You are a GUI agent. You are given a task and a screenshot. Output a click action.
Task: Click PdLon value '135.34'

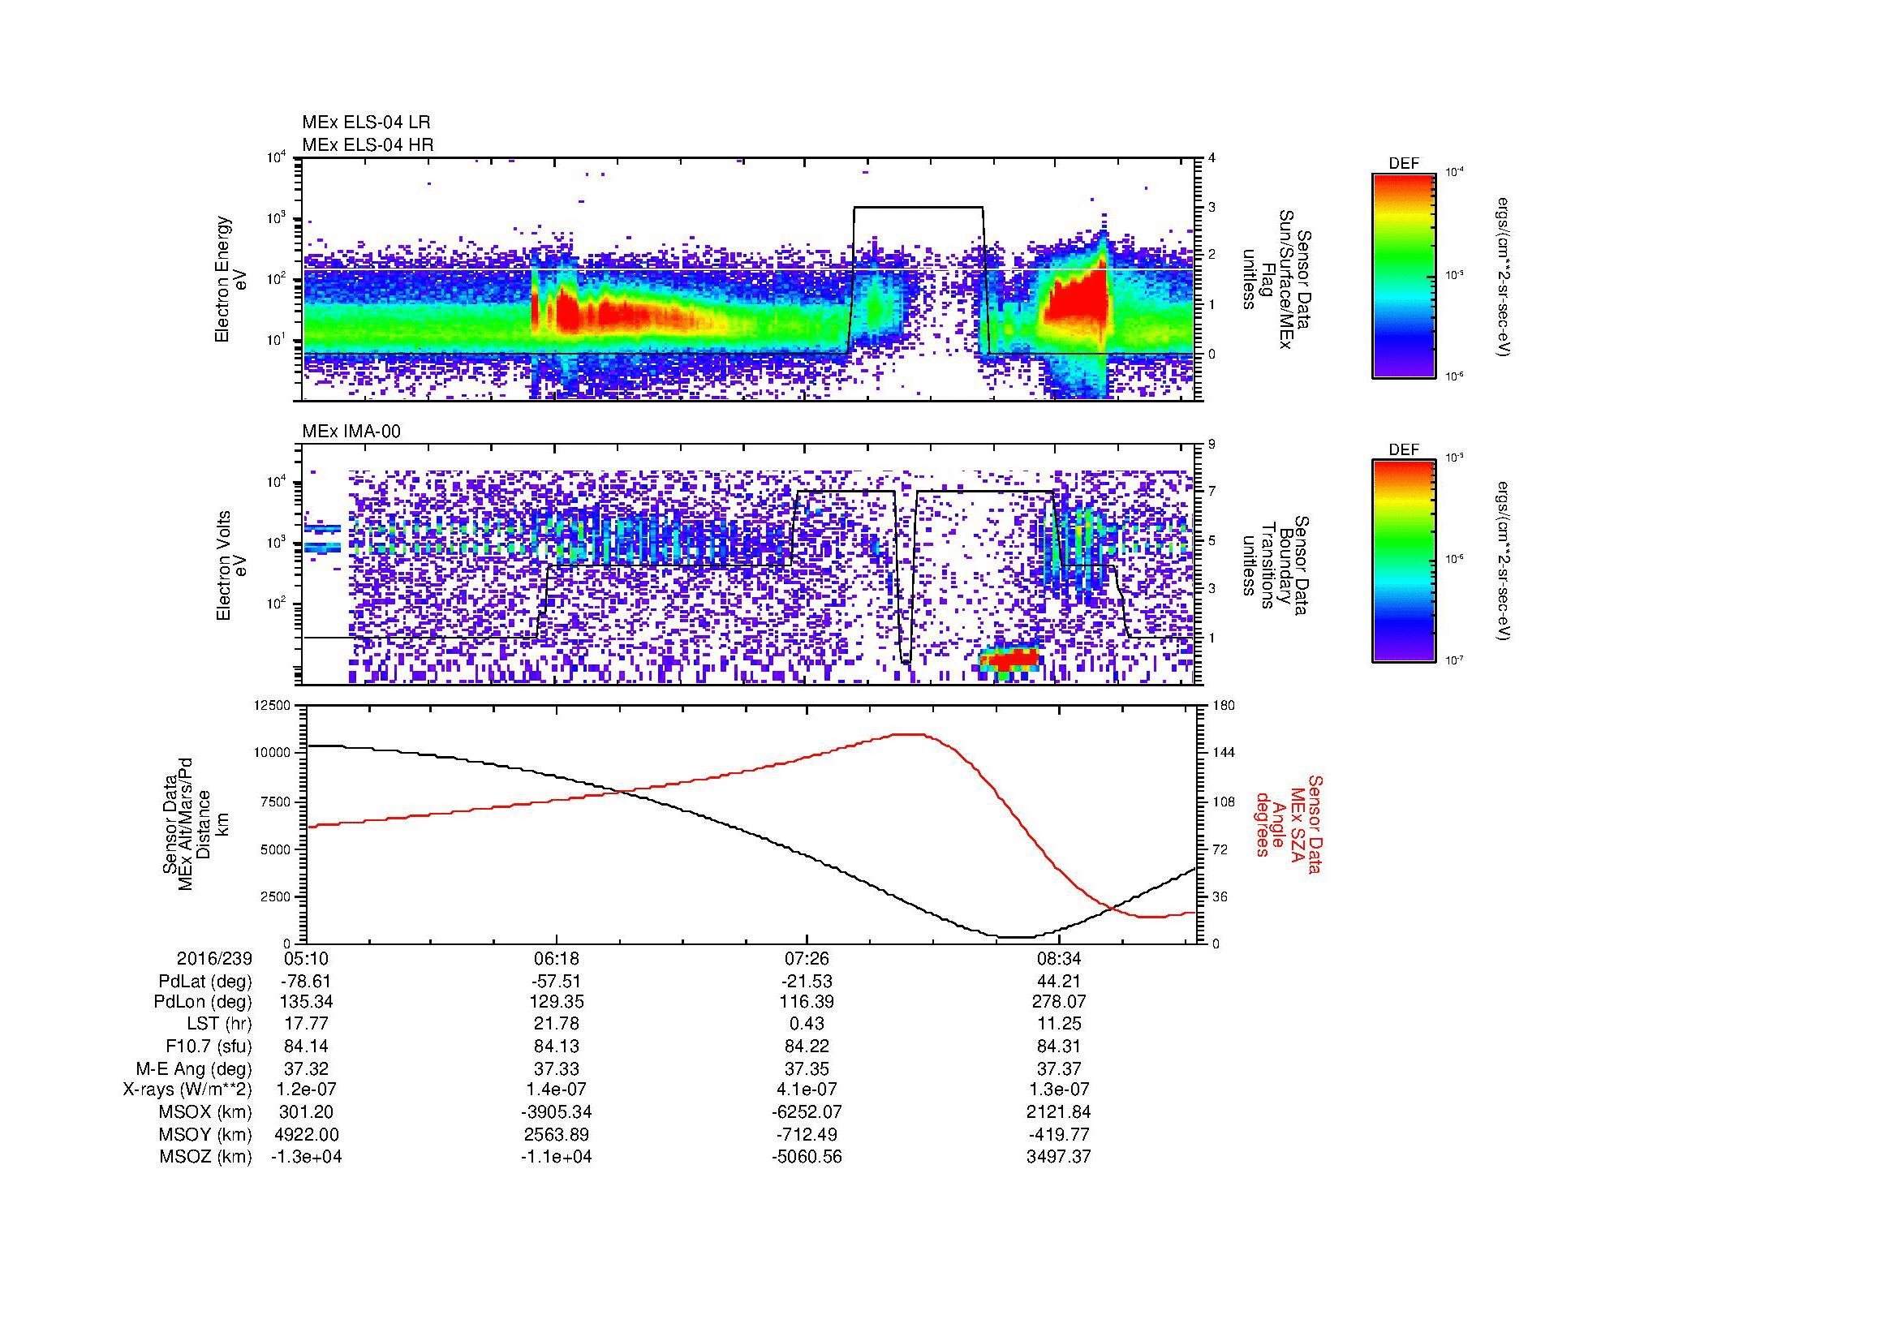pos(306,1002)
